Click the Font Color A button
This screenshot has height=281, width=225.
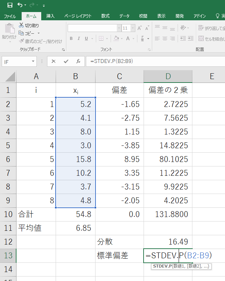coord(128,39)
